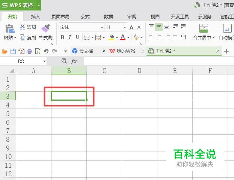Click the distributed alignment icon
The height and width of the screenshot is (180, 234).
(183, 37)
